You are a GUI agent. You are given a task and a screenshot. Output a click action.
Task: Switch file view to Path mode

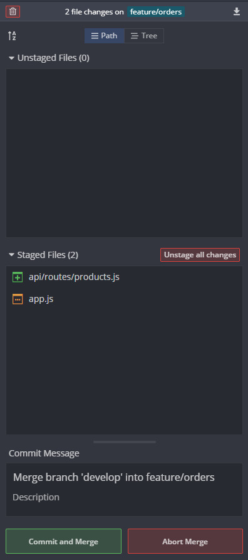105,36
